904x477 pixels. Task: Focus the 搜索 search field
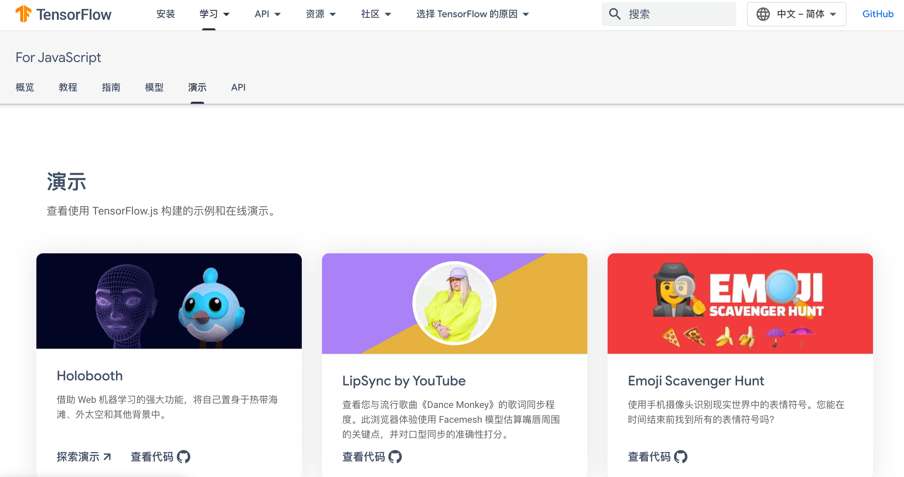point(669,14)
